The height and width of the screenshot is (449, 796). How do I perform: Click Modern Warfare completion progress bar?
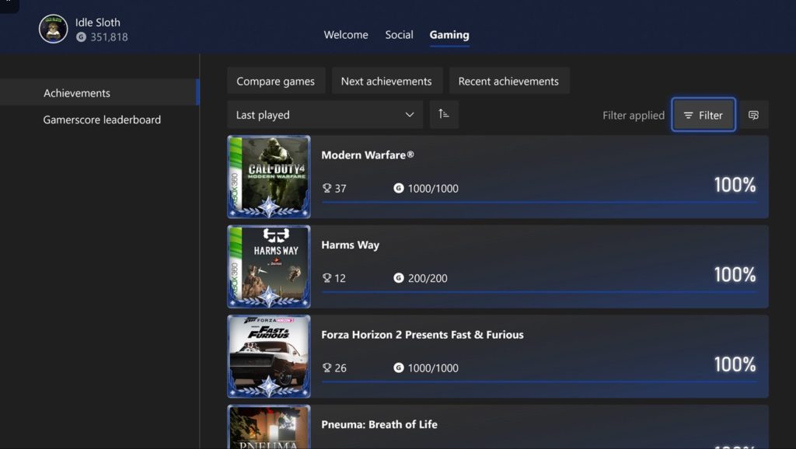(539, 202)
